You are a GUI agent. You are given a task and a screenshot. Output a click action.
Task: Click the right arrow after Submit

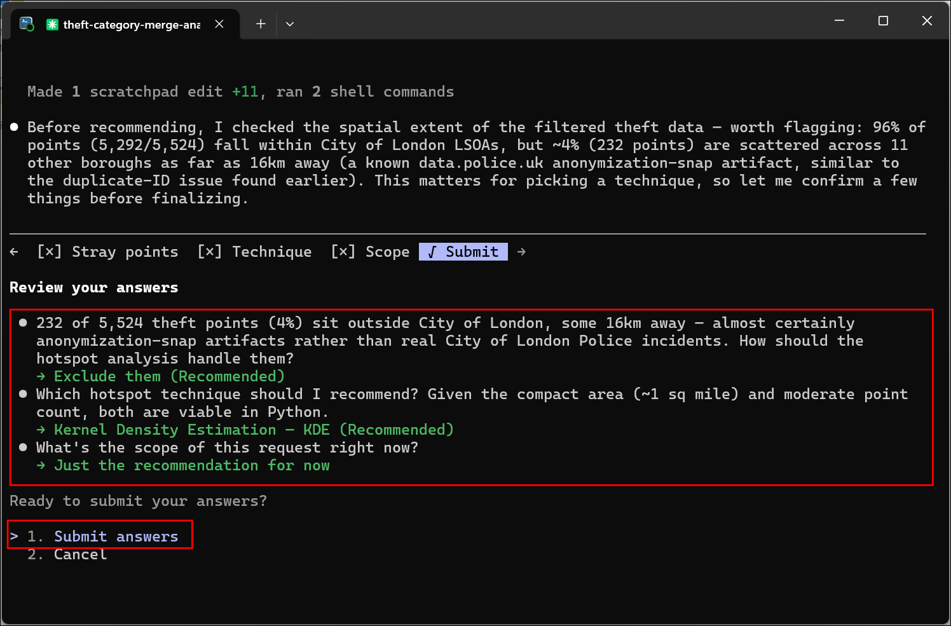(521, 252)
